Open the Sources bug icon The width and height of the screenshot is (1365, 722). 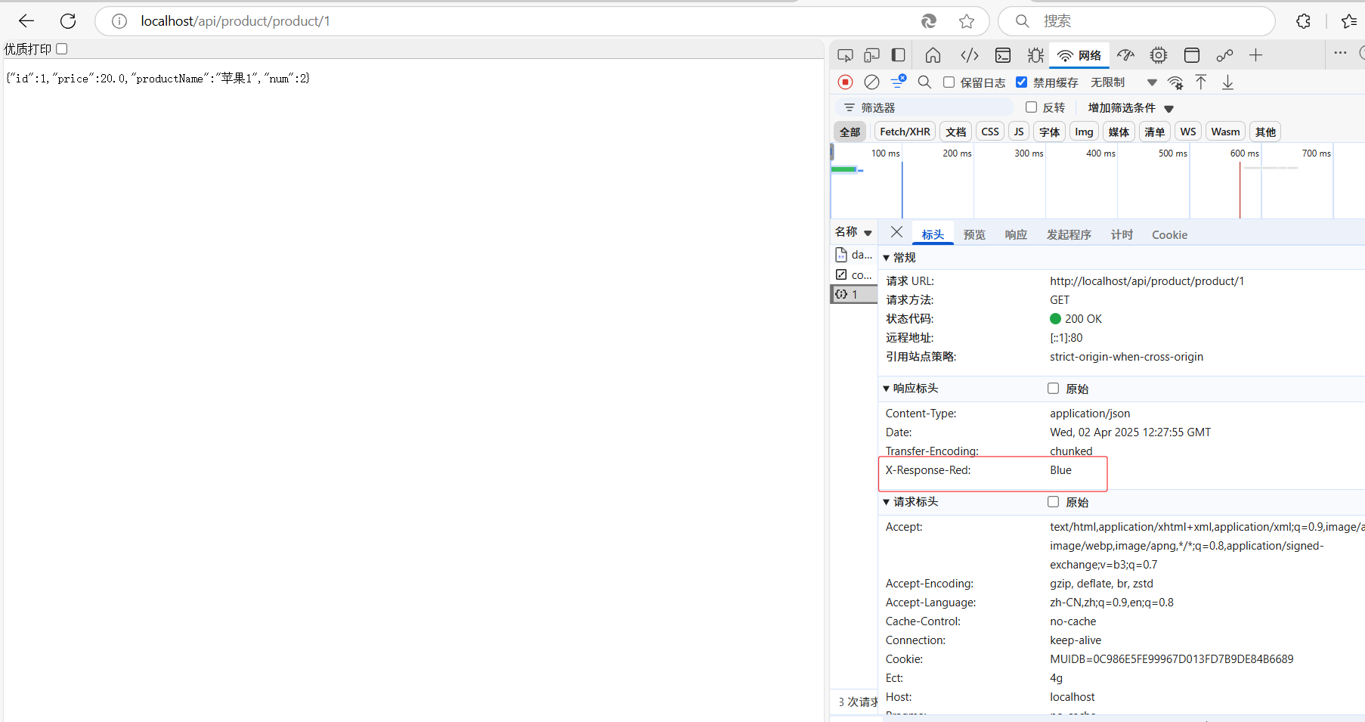click(x=1035, y=55)
